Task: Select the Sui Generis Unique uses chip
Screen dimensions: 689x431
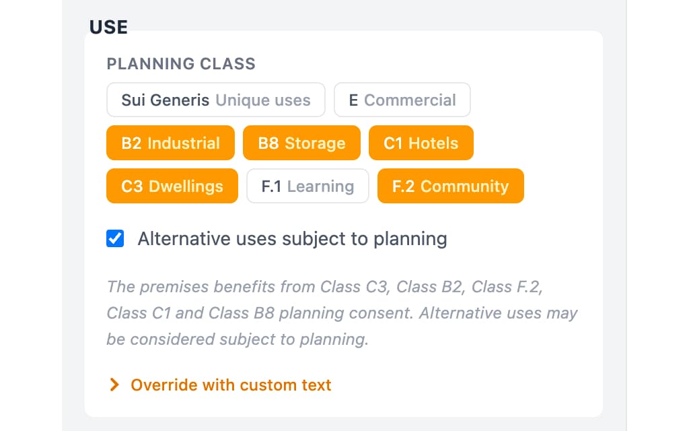Action: pos(215,100)
